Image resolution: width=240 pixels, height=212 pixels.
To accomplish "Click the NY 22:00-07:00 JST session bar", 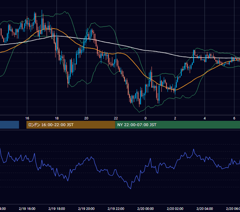I will coord(178,125).
